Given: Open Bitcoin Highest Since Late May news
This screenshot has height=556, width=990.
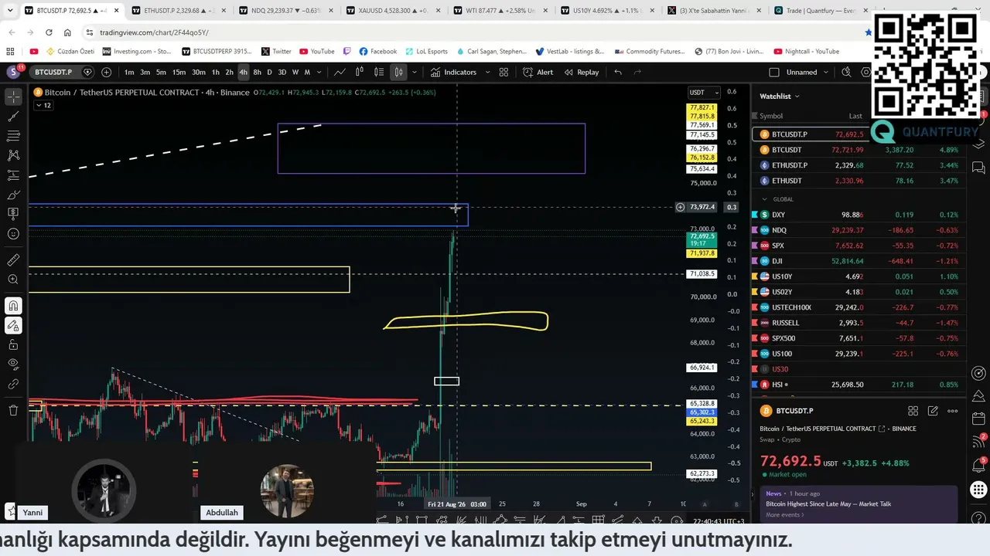Looking at the screenshot, I should (x=828, y=504).
